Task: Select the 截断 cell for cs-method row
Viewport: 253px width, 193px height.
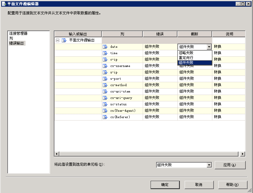Action: [195, 85]
